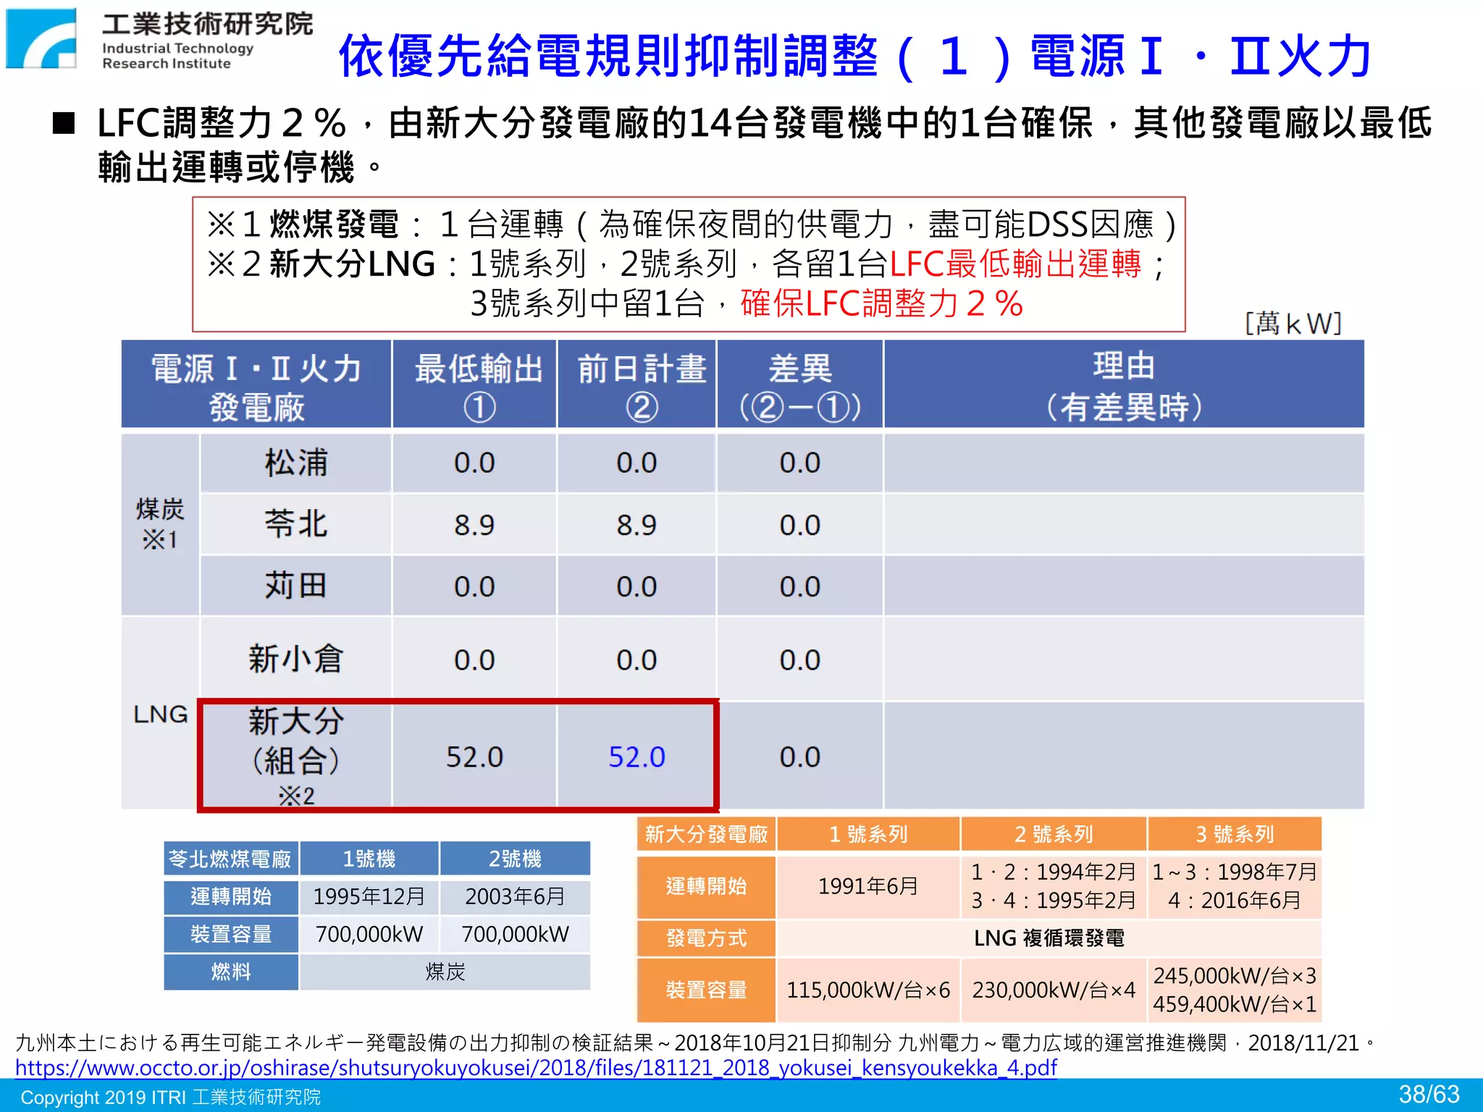
Task: Select the 新大分(組合) ※2 cell
Action: (x=295, y=756)
